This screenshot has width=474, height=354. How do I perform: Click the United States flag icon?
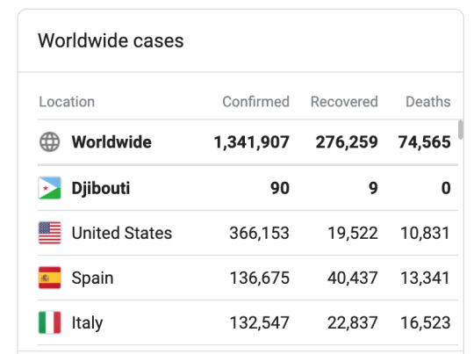tap(49, 233)
